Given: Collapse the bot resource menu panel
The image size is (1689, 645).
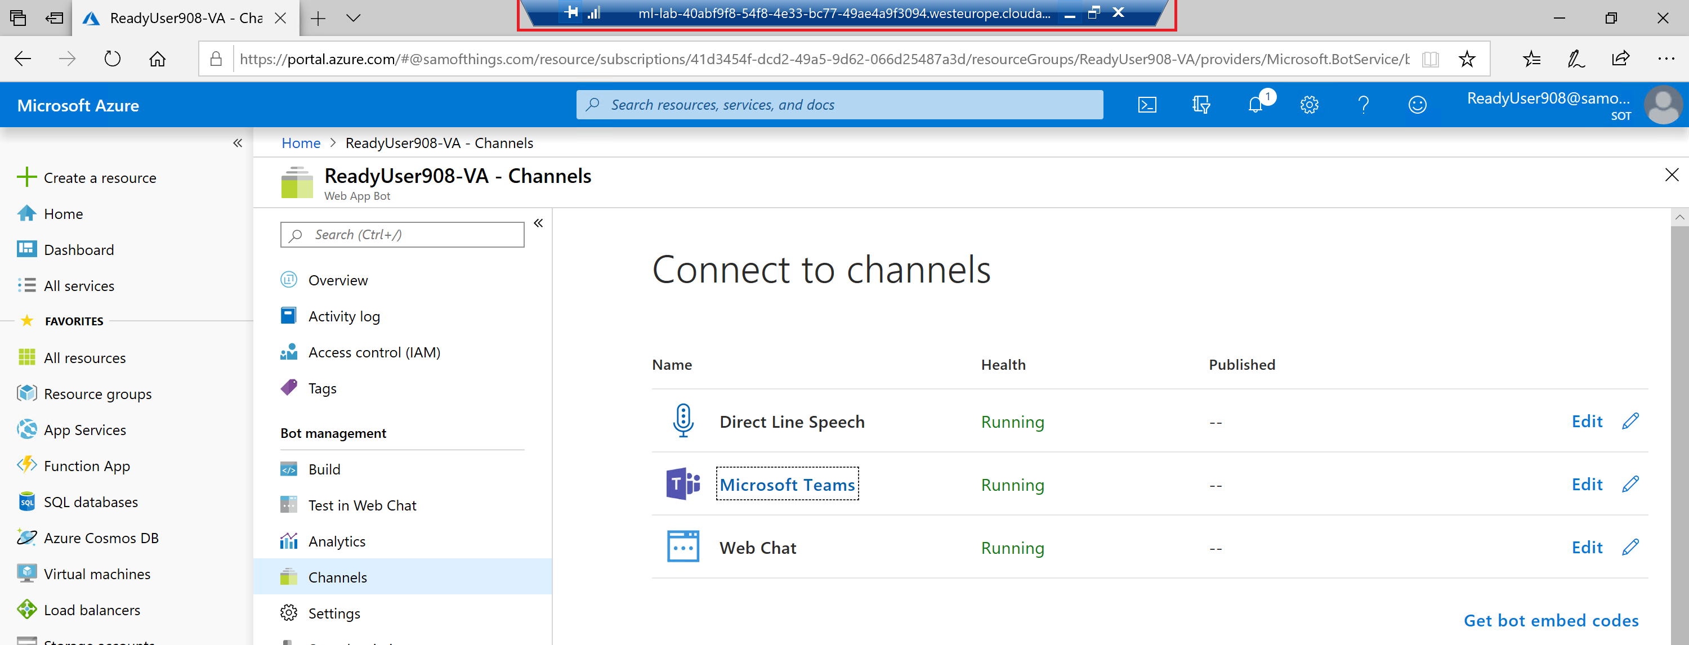Looking at the screenshot, I should coord(538,223).
